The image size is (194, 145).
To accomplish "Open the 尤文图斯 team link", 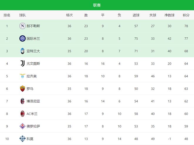I will [x=33, y=64].
